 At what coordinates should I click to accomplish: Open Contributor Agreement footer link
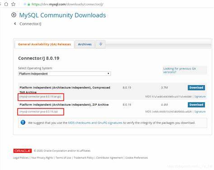click(x=109, y=158)
